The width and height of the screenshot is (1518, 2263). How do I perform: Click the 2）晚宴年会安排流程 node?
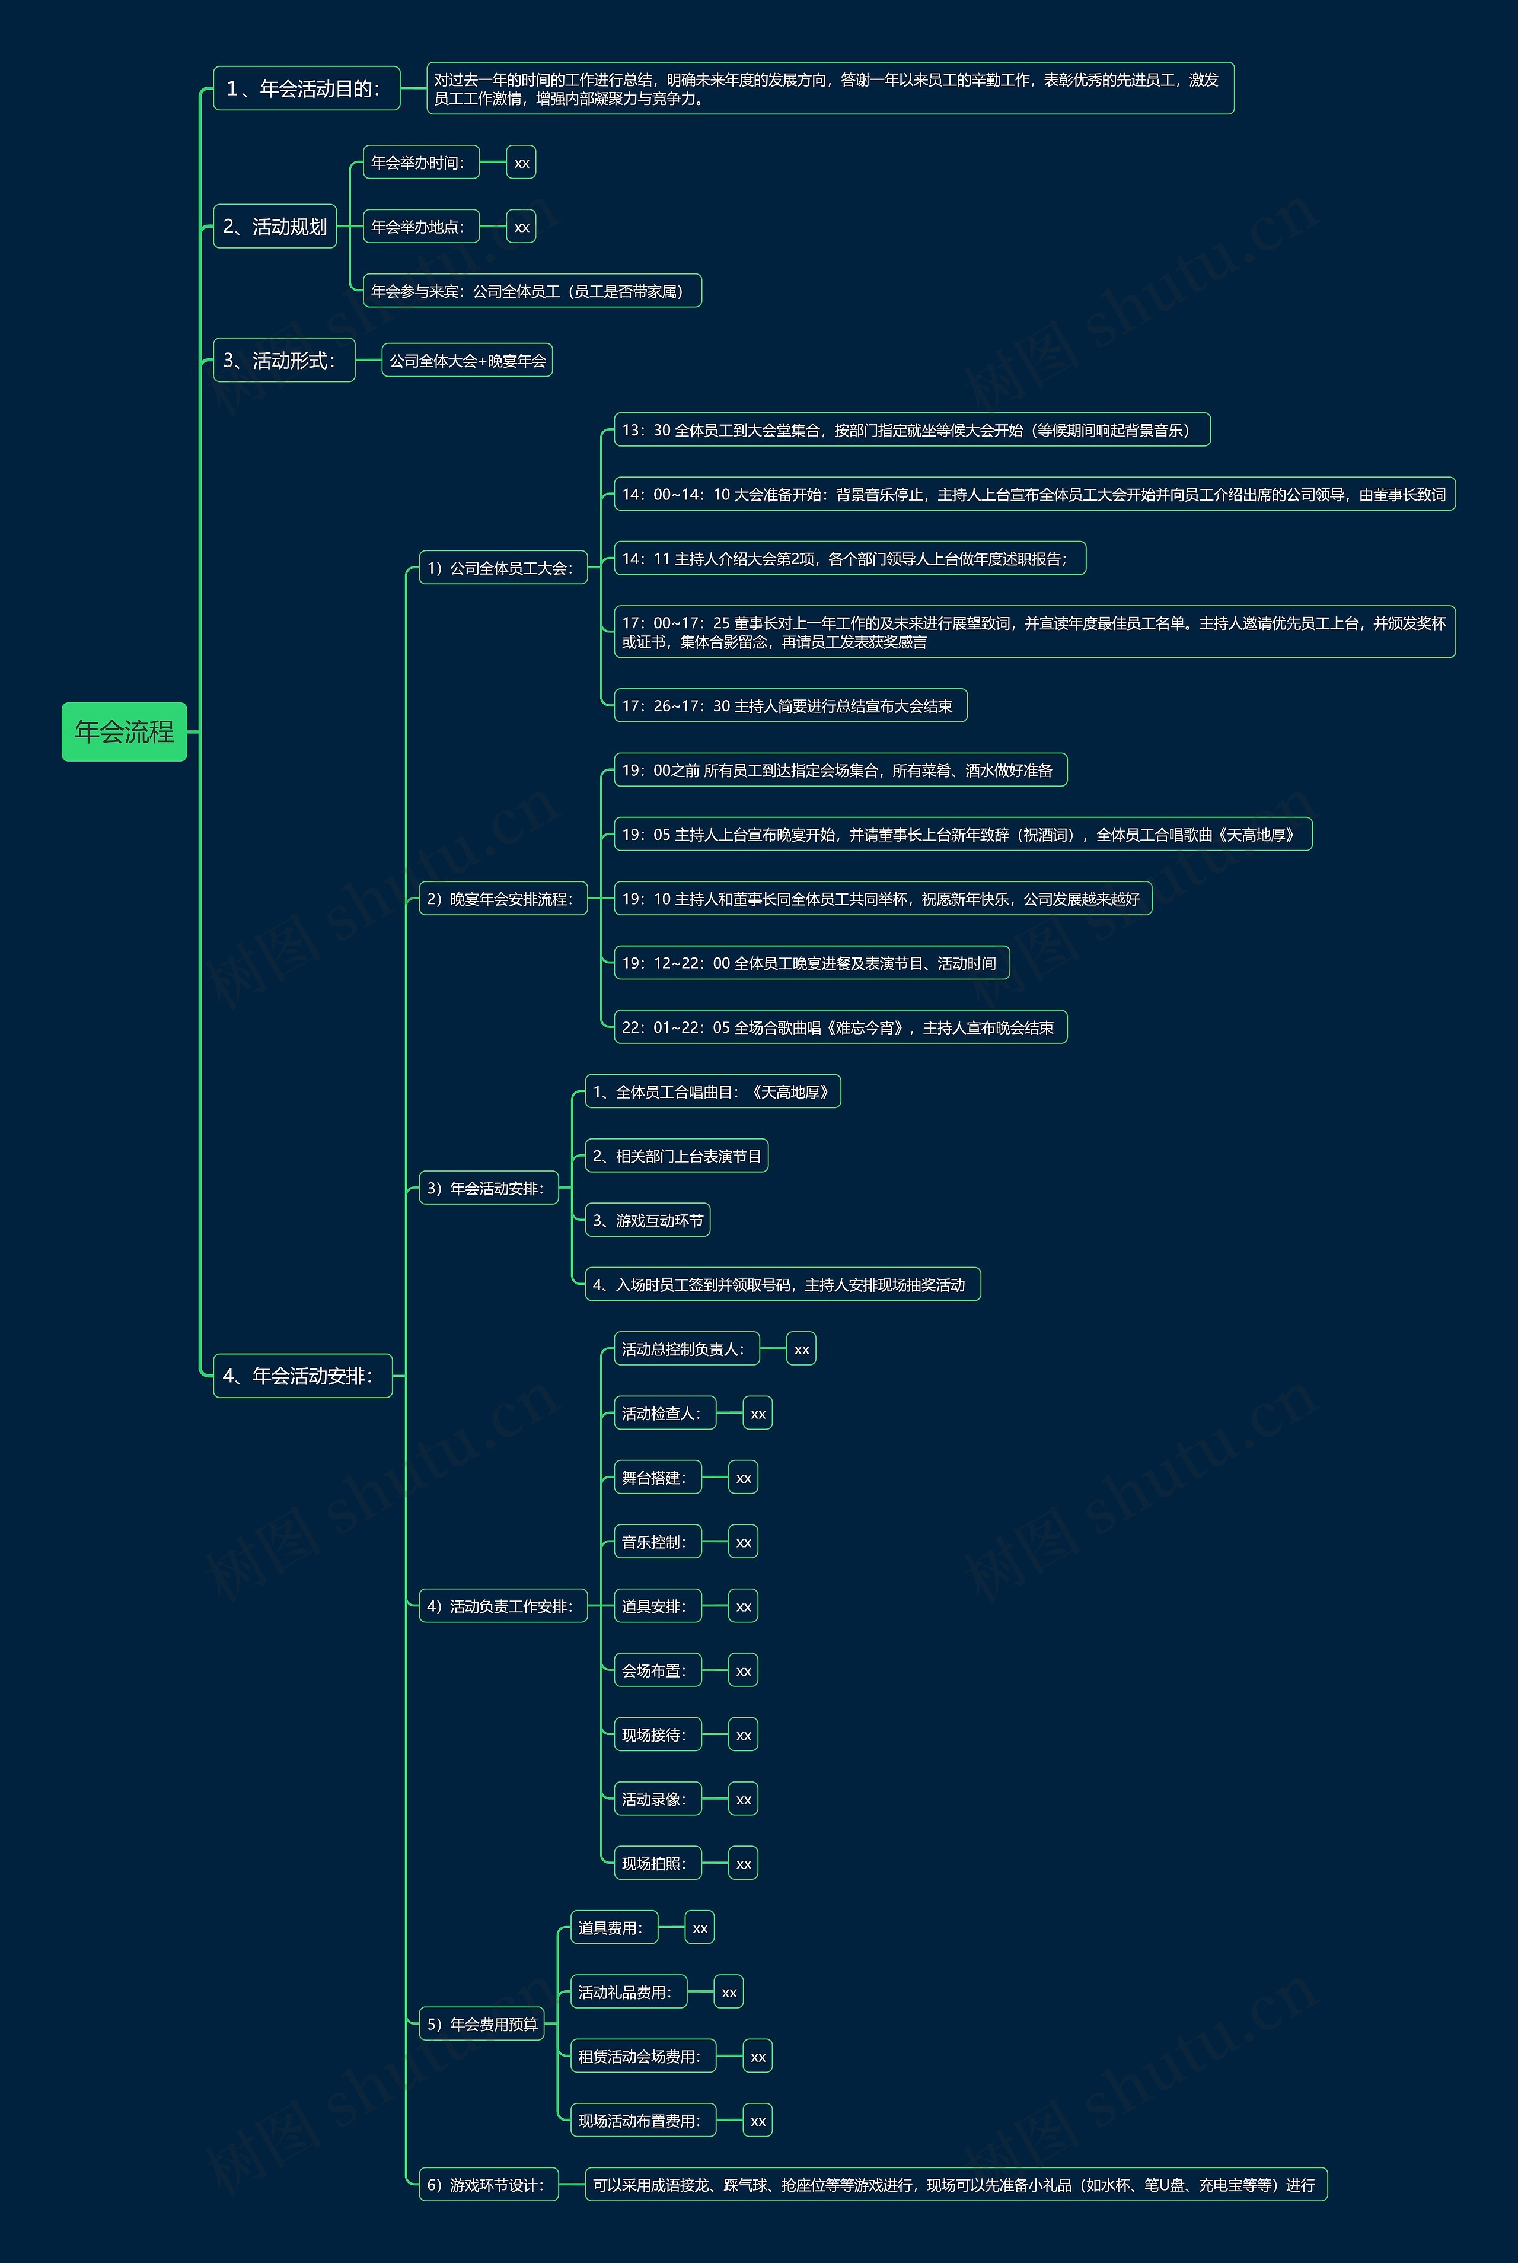[x=502, y=899]
